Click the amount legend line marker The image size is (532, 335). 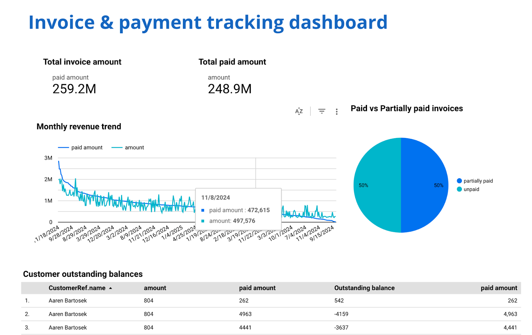coord(117,147)
